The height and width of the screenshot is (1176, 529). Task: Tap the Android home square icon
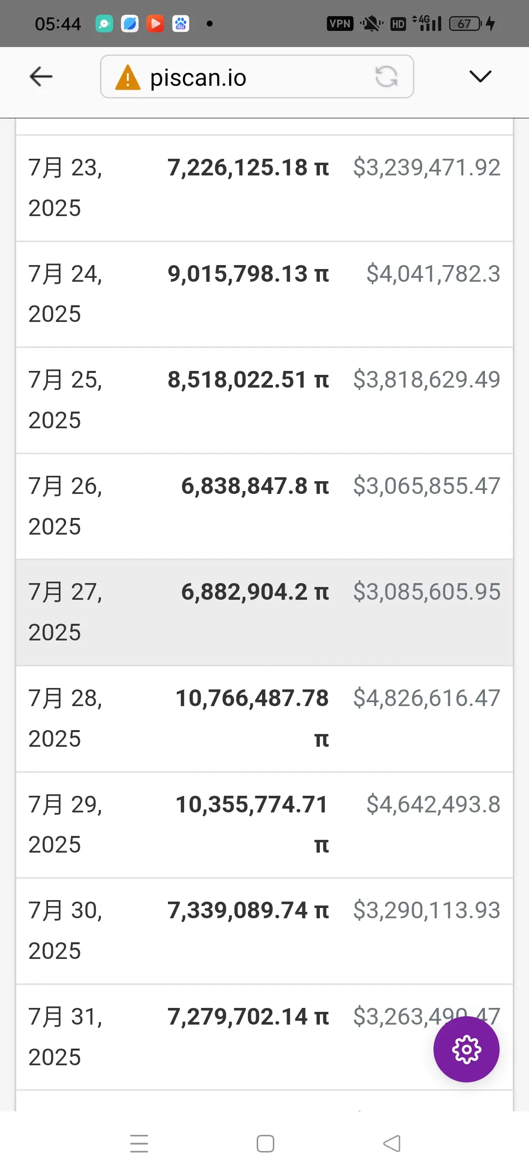pos(265,1144)
